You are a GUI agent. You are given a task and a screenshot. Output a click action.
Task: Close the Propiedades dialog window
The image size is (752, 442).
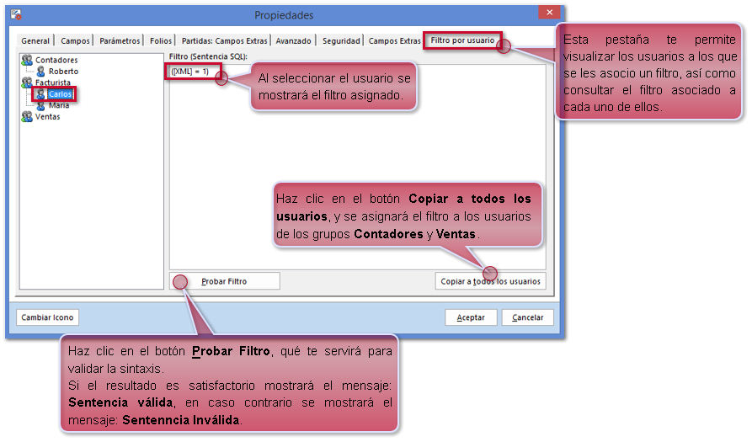(x=549, y=13)
